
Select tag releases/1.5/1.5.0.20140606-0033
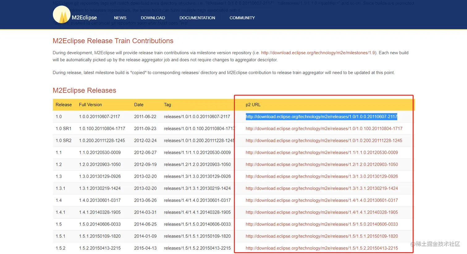[197, 224]
